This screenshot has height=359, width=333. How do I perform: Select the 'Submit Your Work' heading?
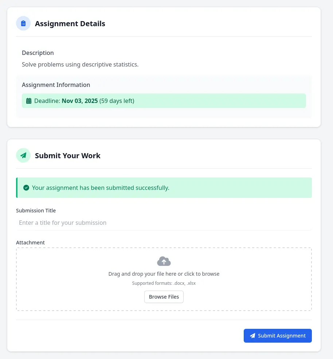68,156
